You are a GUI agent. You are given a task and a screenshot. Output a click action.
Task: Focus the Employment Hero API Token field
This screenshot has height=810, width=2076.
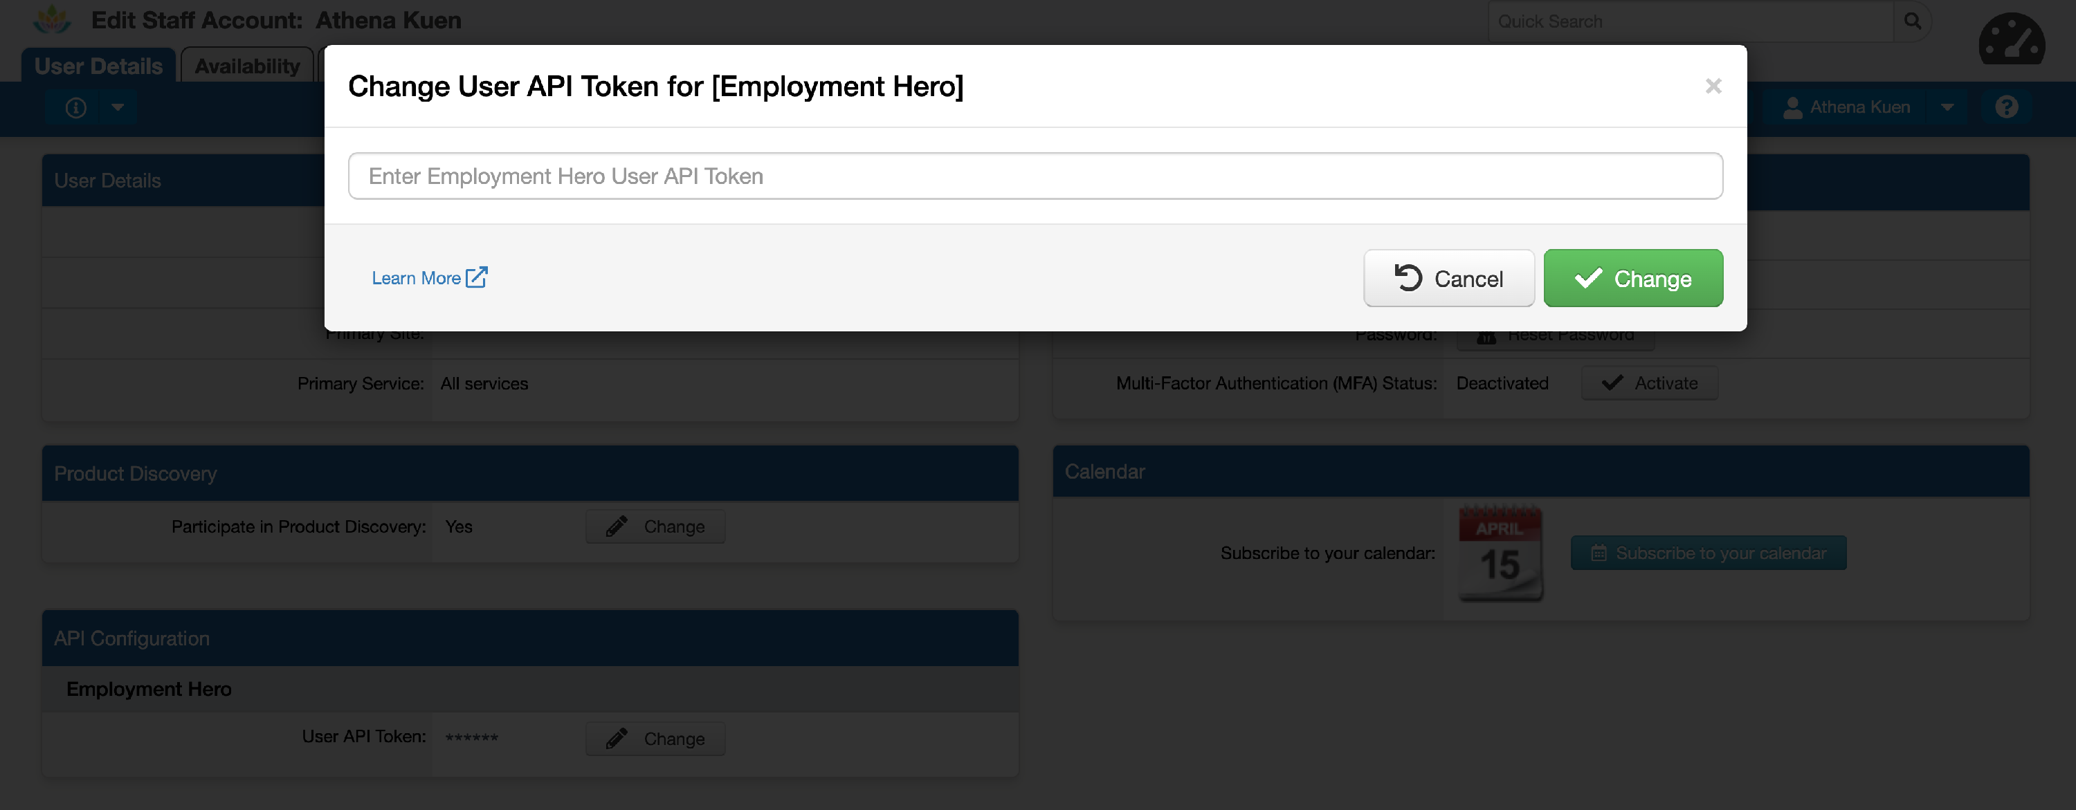point(1035,176)
